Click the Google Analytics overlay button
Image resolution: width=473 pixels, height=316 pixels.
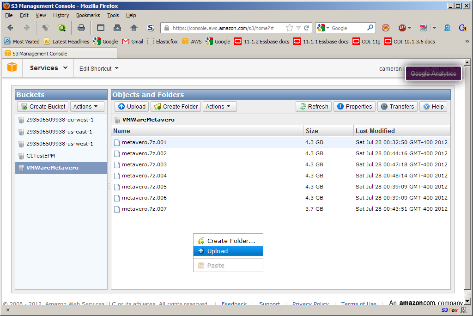[x=433, y=73]
